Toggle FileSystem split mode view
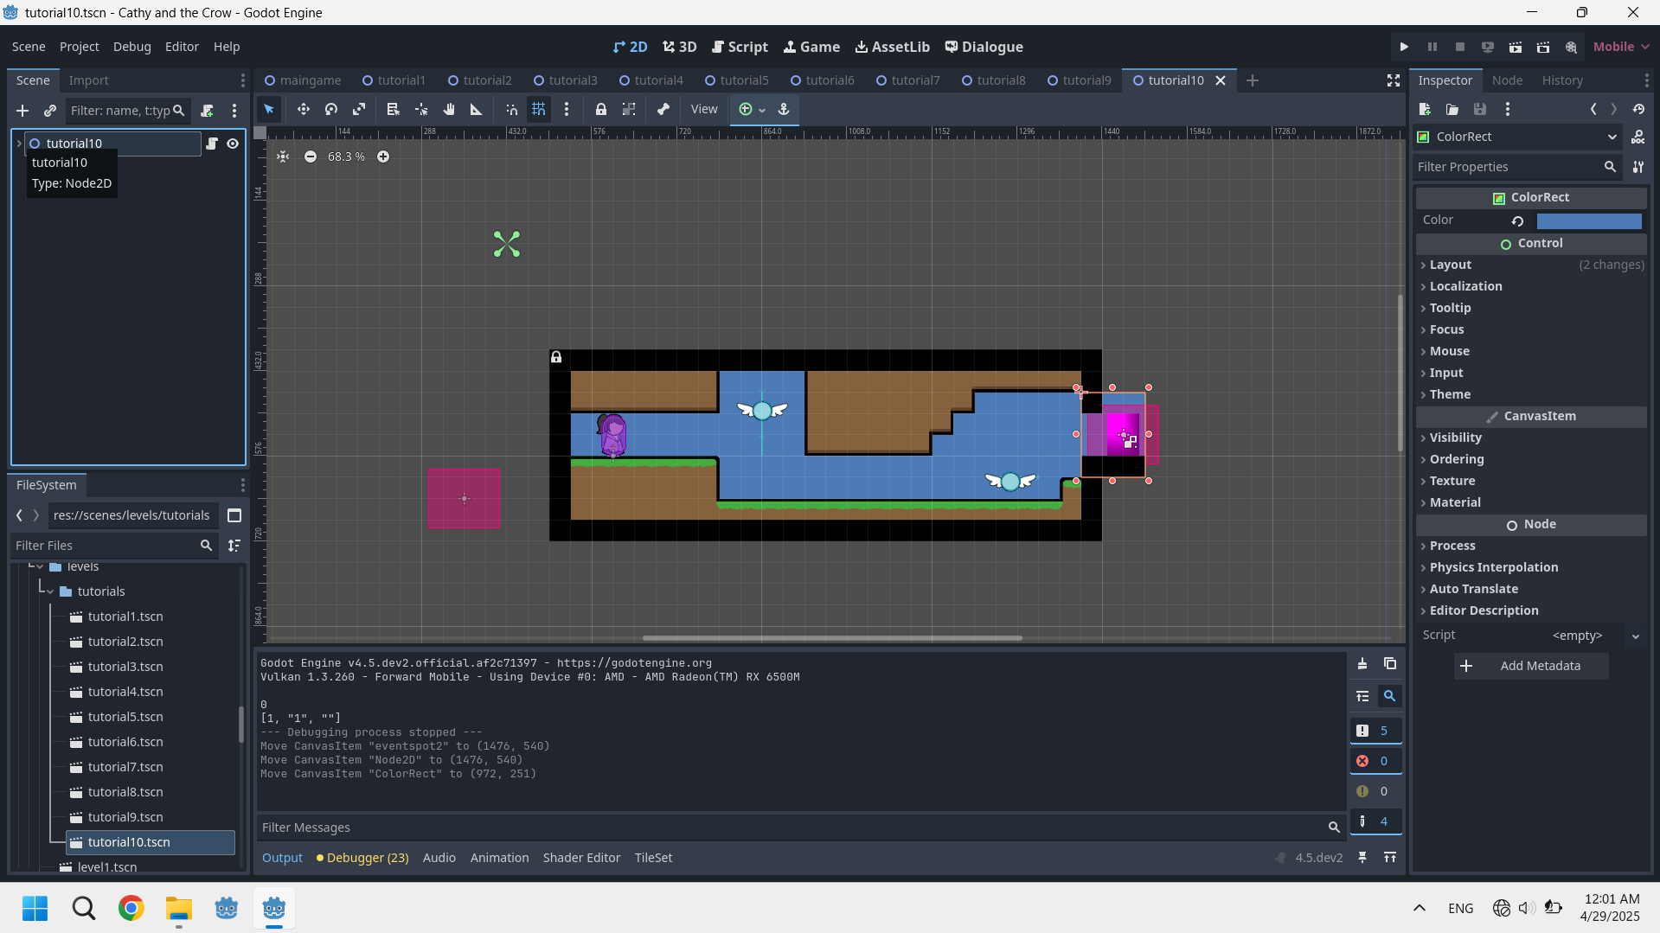The image size is (1660, 933). [234, 515]
